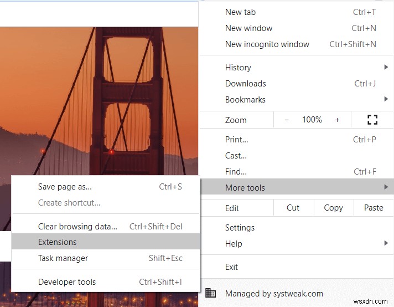Expand the History submenu arrow
The width and height of the screenshot is (394, 307).
386,68
